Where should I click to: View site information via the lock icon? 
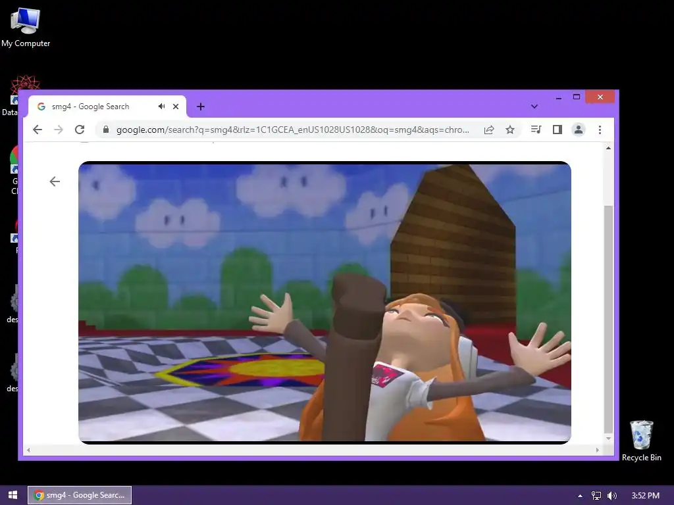pos(106,130)
